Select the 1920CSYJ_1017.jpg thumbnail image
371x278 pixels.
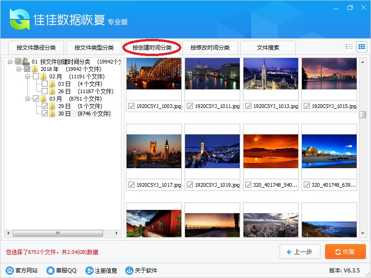pos(154,151)
